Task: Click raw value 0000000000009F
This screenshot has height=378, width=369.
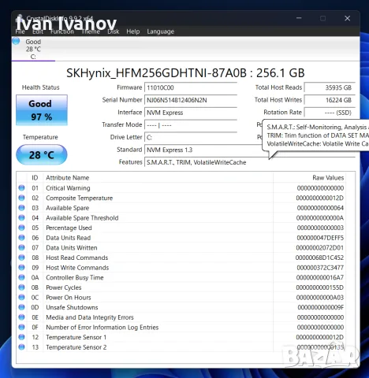Action: click(x=321, y=307)
